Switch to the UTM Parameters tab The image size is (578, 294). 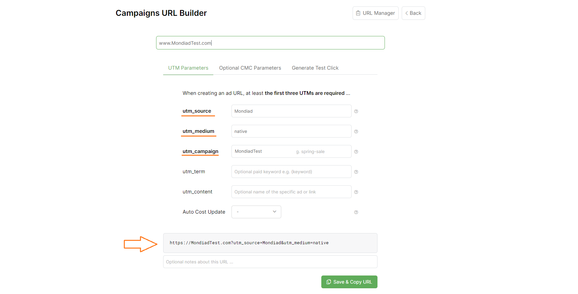[188, 68]
